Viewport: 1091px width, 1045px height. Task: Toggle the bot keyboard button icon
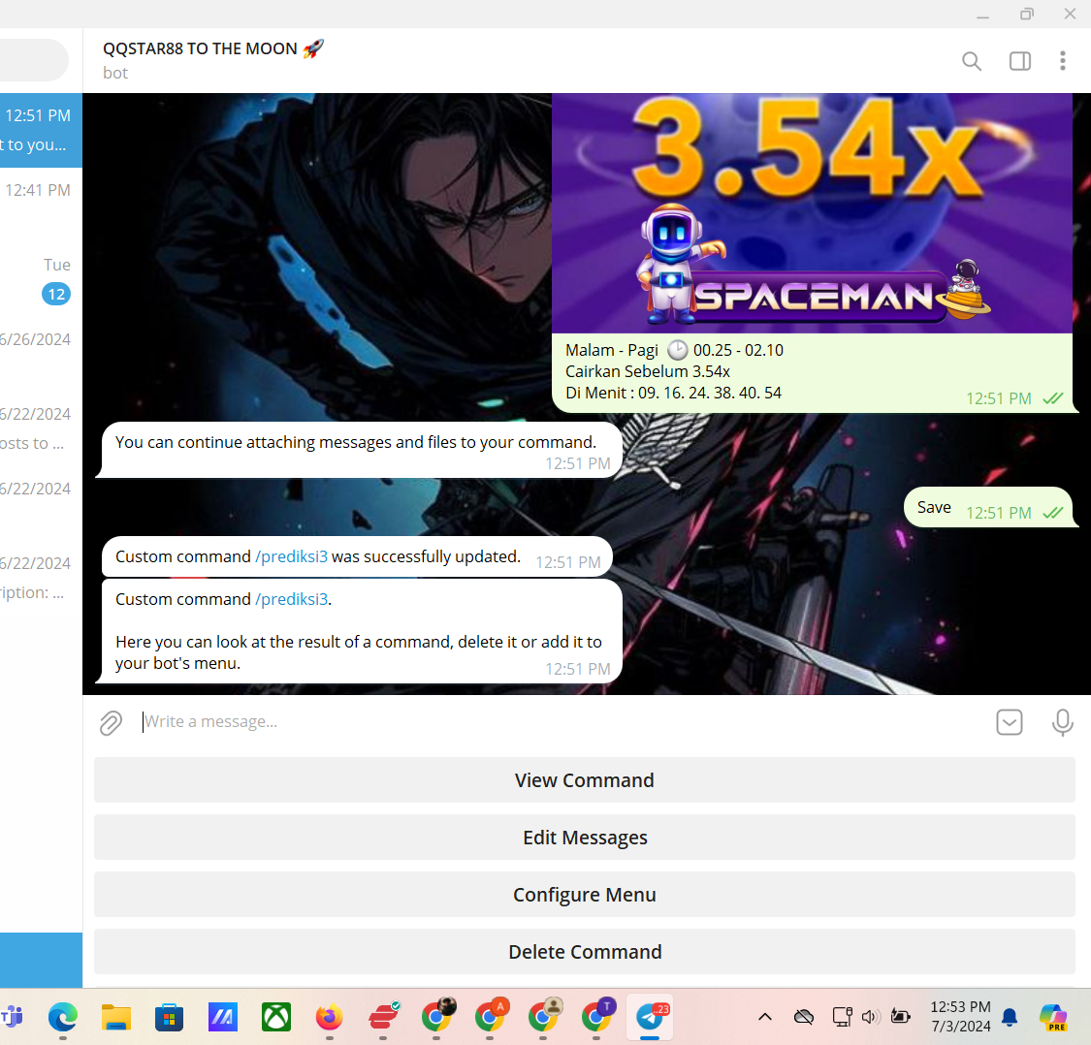click(1009, 722)
